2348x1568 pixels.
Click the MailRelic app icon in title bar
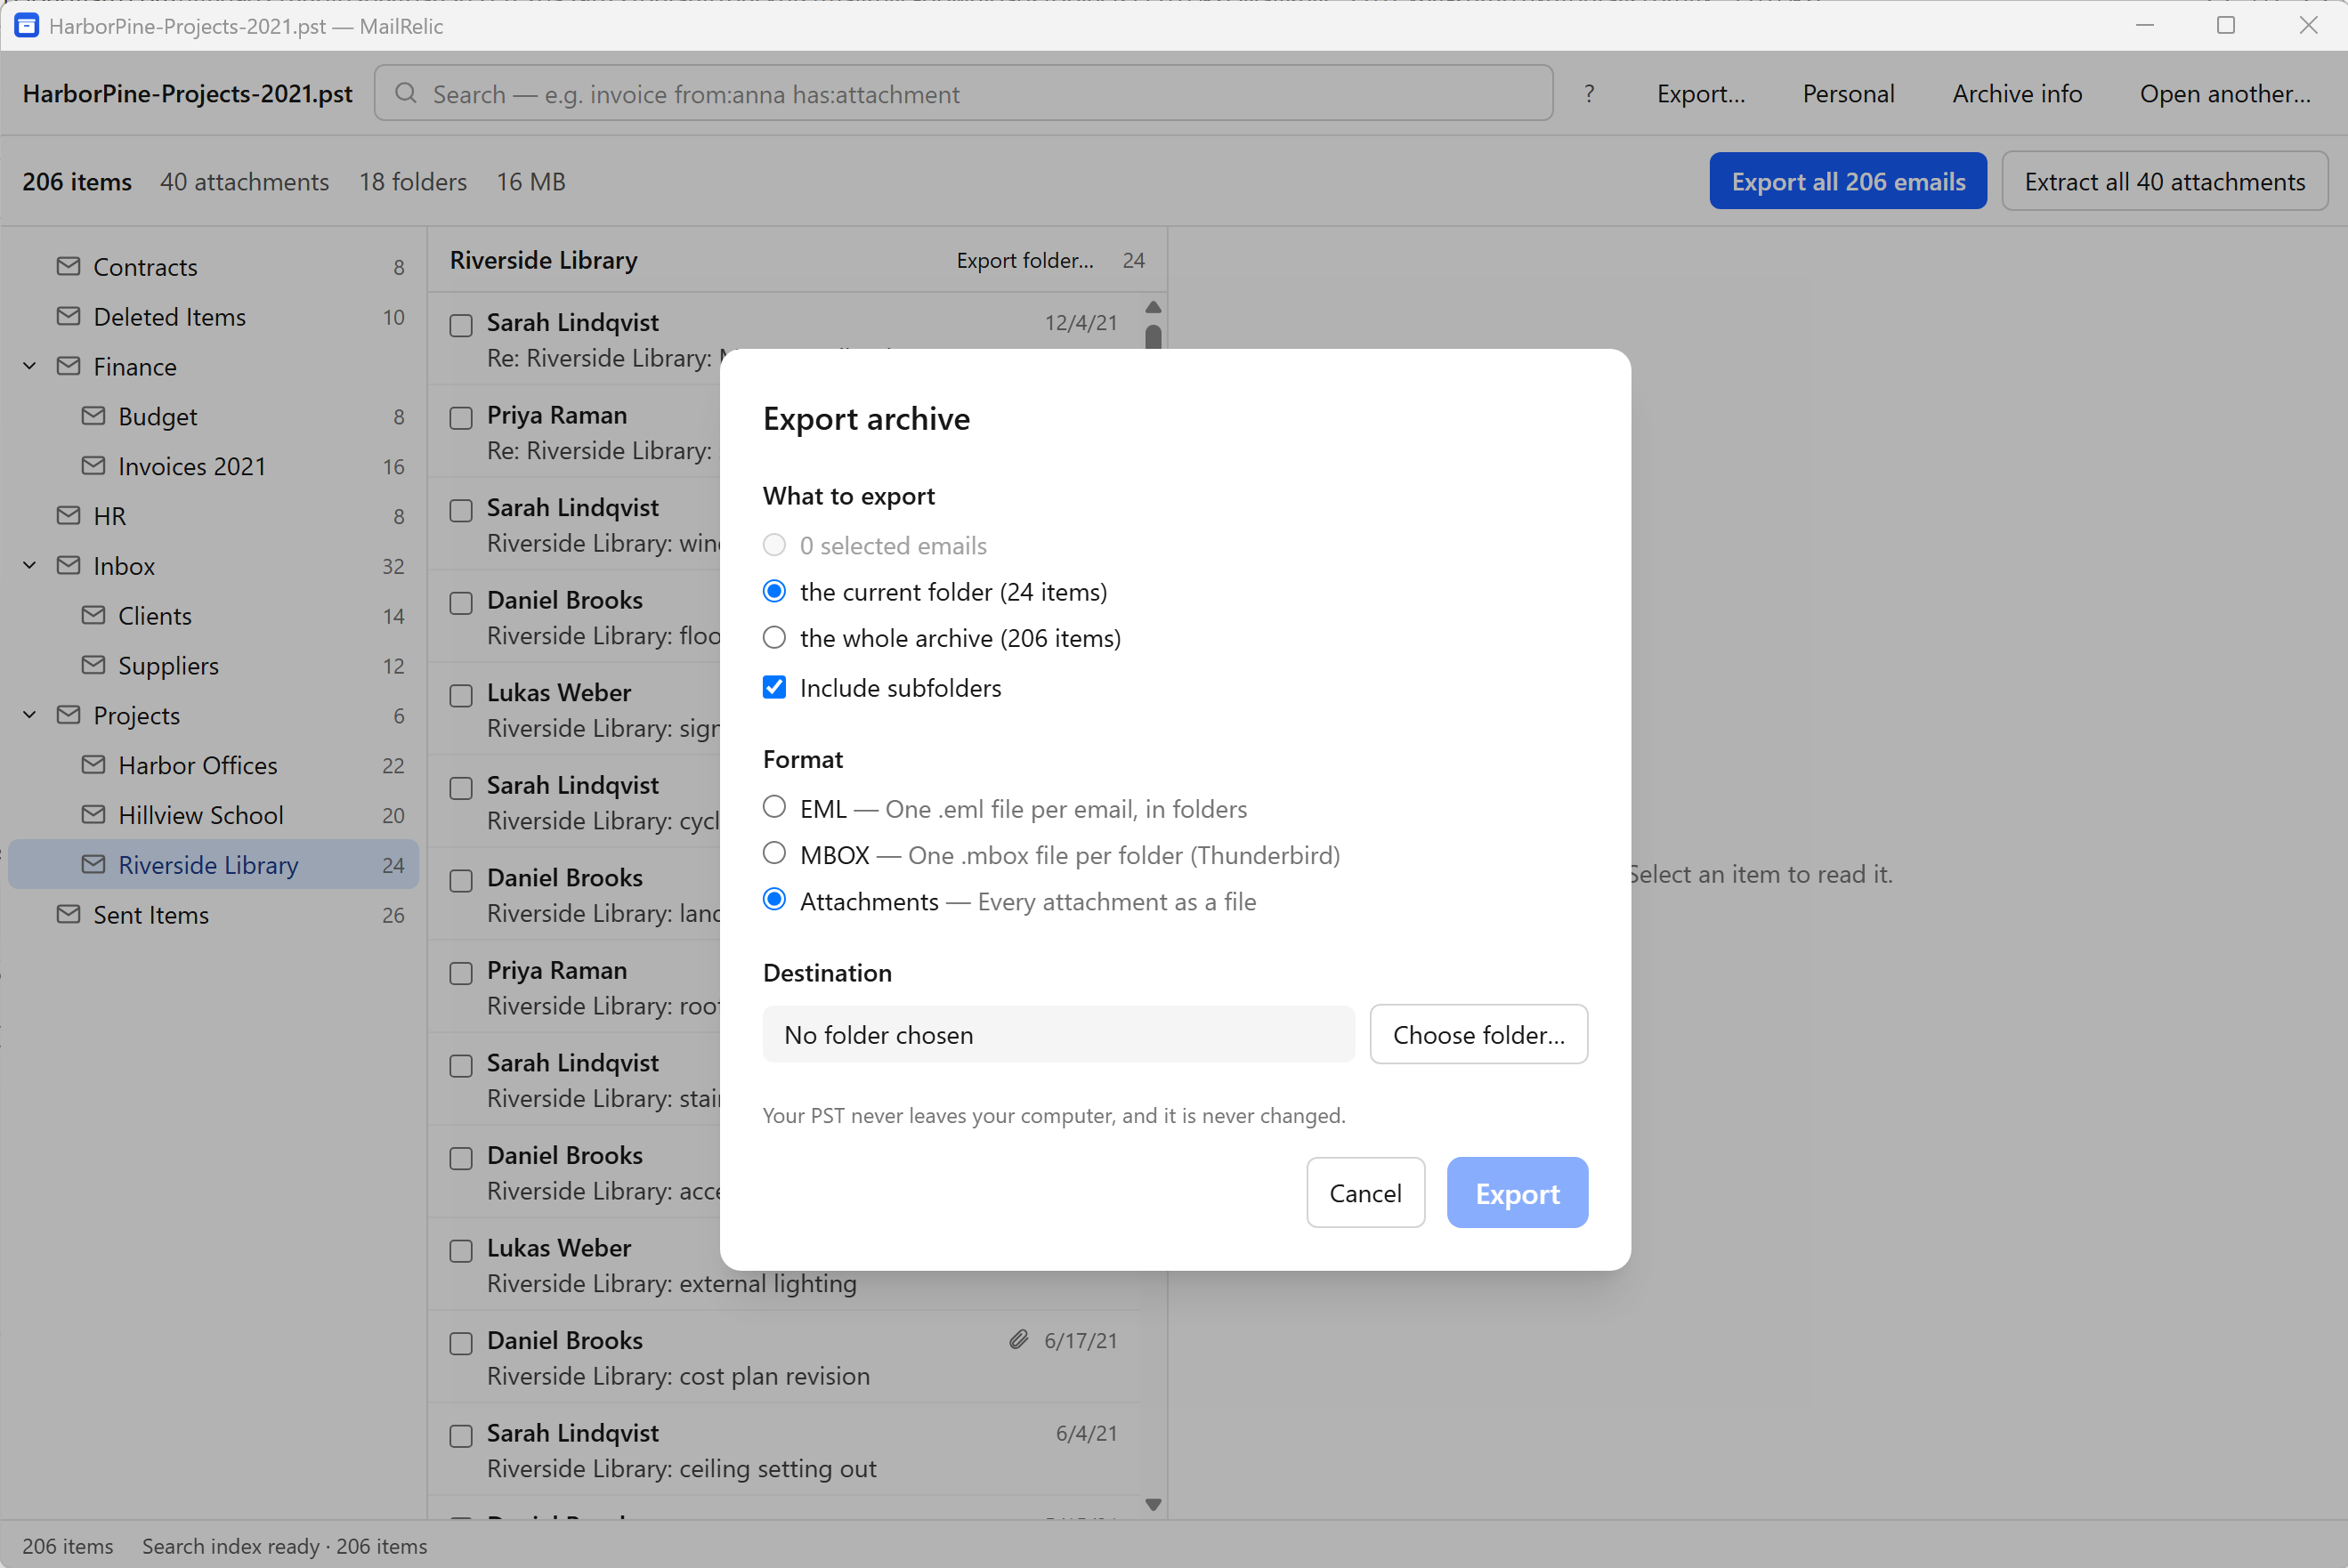(26, 26)
